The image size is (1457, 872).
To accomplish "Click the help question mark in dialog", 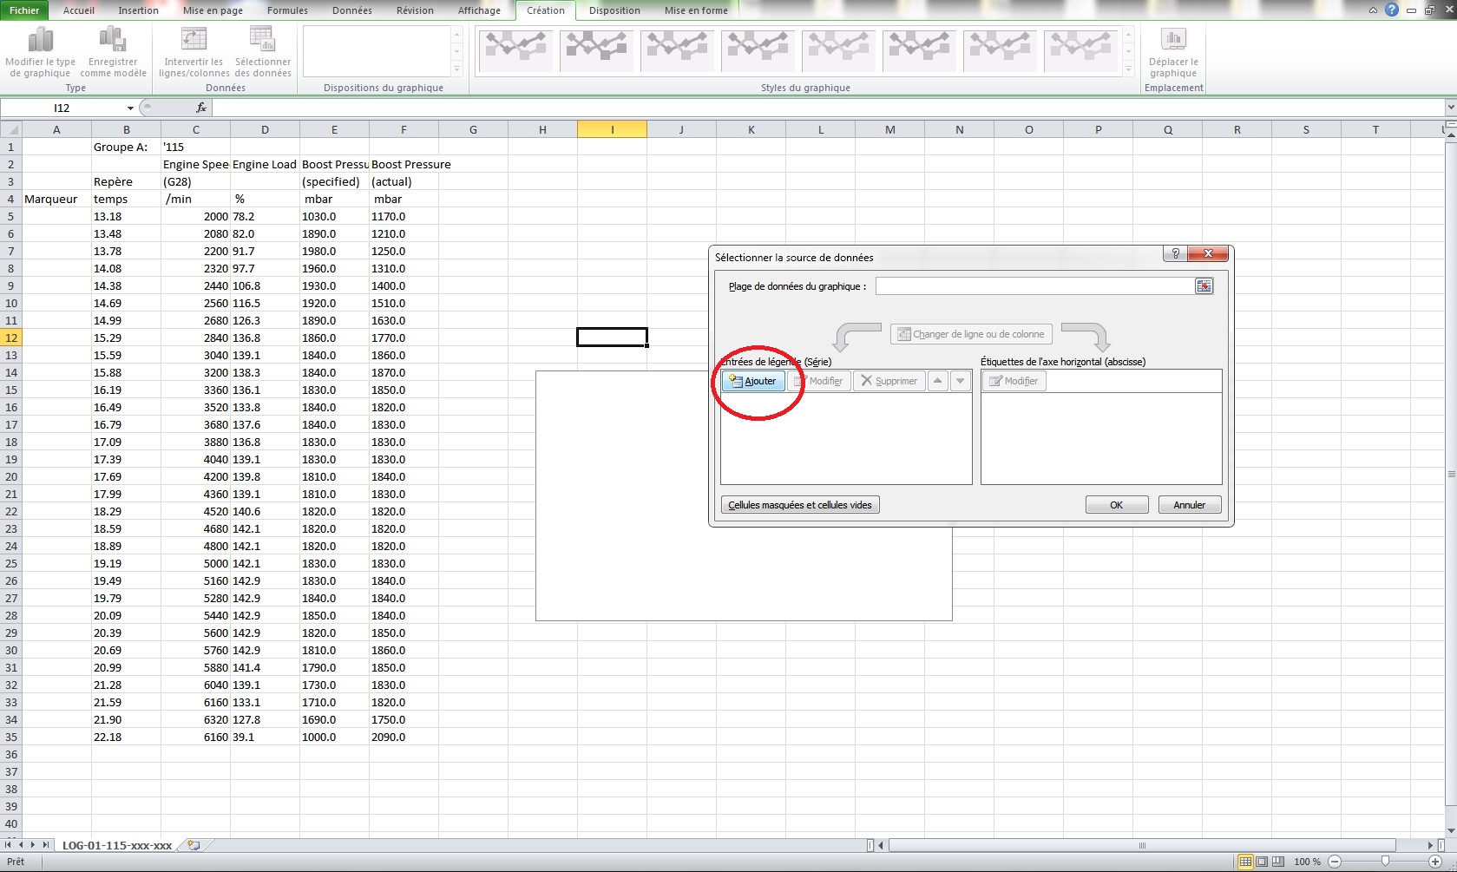I will pos(1175,254).
